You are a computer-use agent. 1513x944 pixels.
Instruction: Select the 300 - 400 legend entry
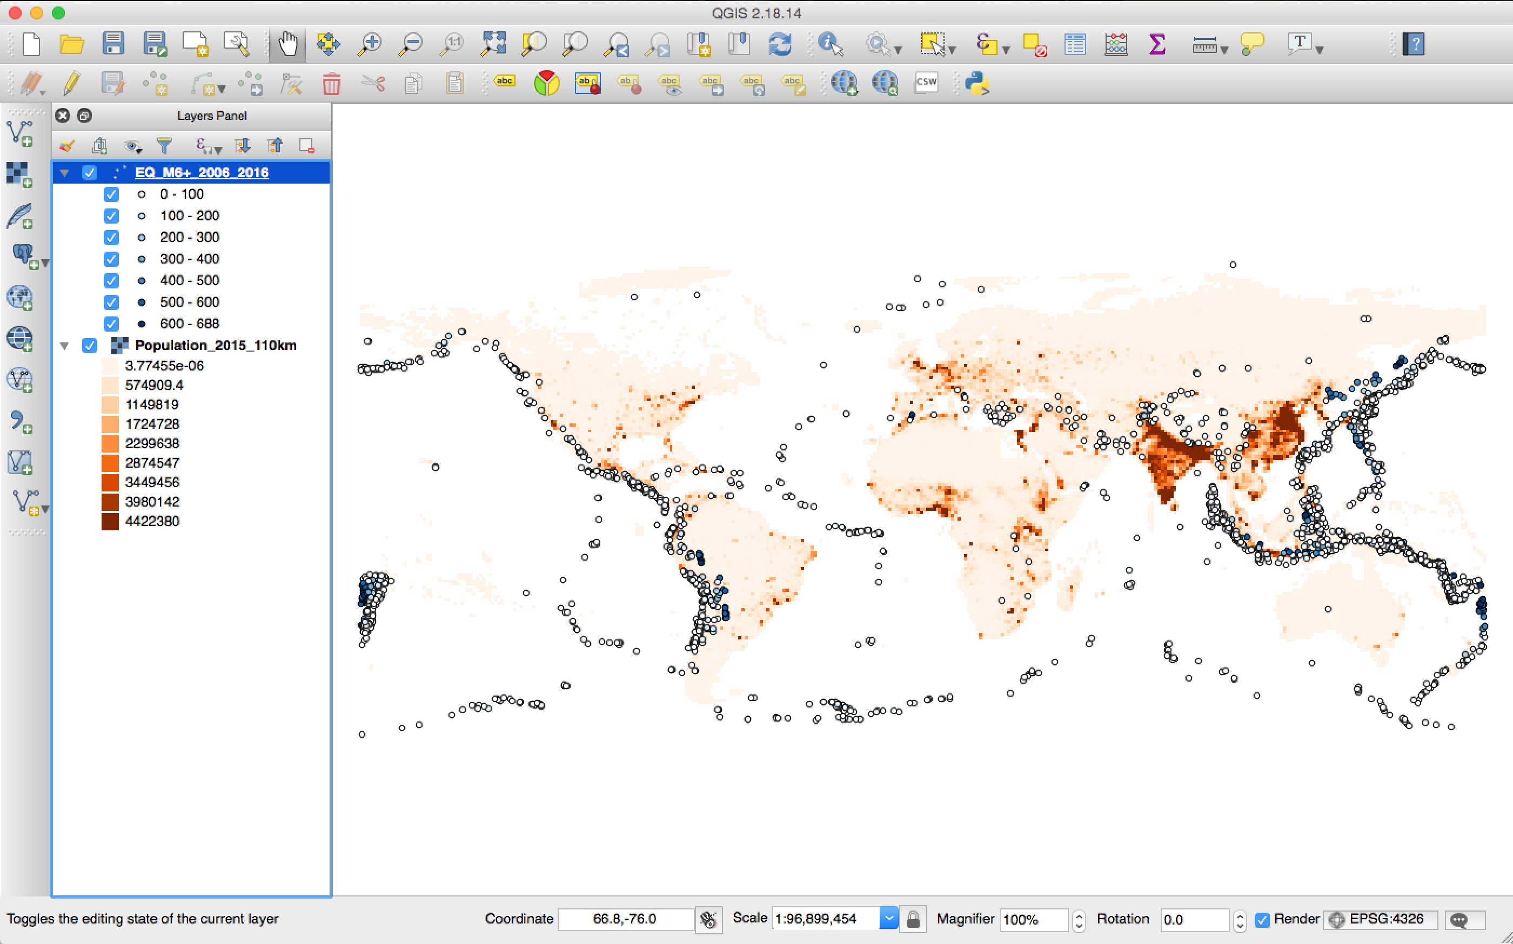coord(189,259)
